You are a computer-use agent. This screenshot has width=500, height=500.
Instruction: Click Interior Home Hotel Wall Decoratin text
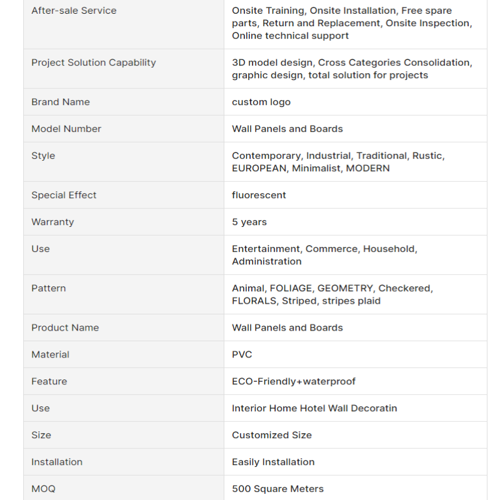point(314,408)
